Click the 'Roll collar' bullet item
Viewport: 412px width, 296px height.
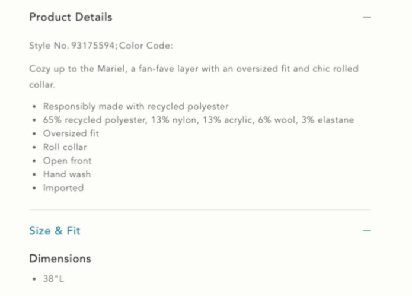pos(65,147)
